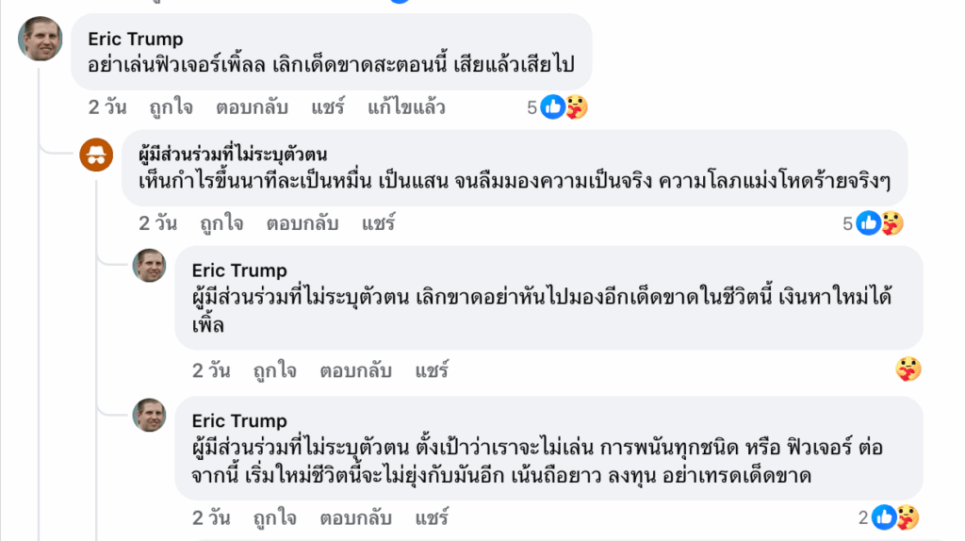Click แชร์ under the 'เงินหาใหม่ได้' reply

[x=432, y=370]
